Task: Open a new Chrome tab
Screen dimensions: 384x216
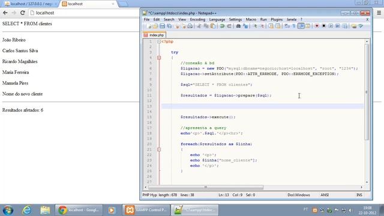Action: click(123, 4)
